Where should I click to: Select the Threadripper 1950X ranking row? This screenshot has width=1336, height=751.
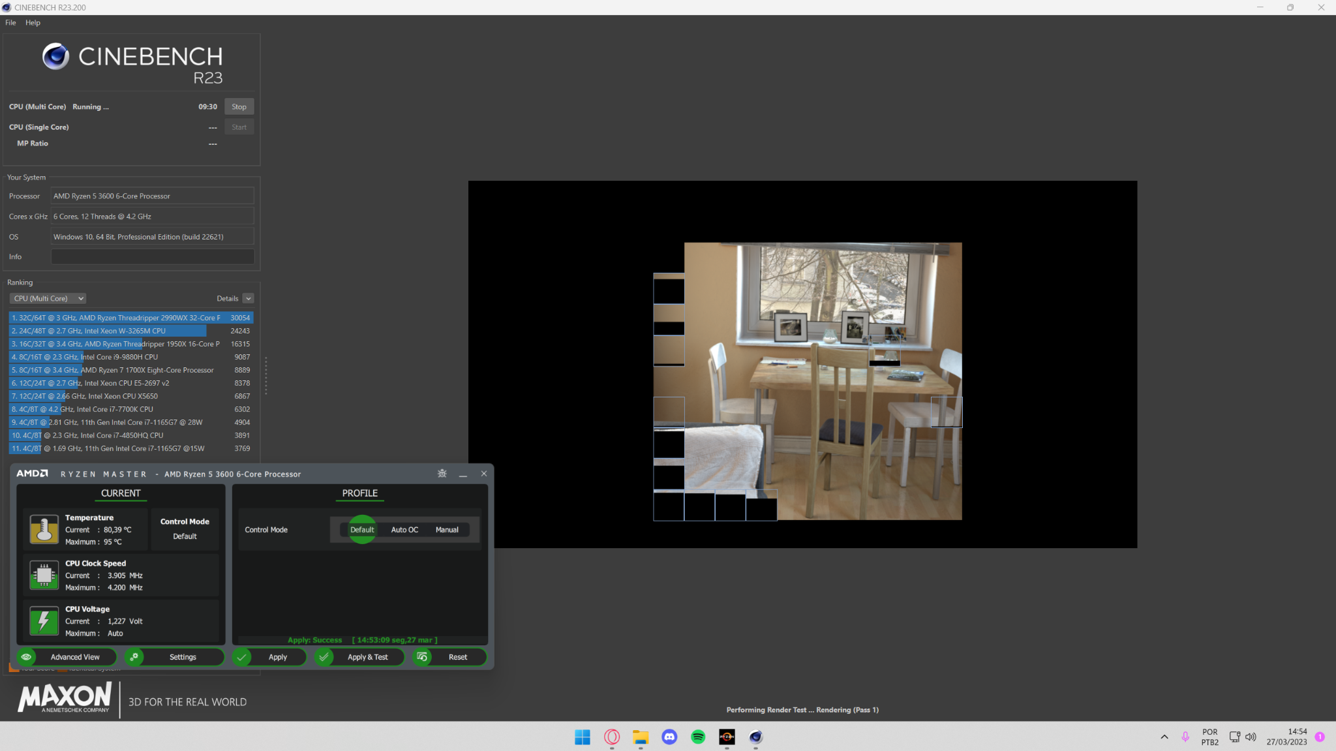131,344
